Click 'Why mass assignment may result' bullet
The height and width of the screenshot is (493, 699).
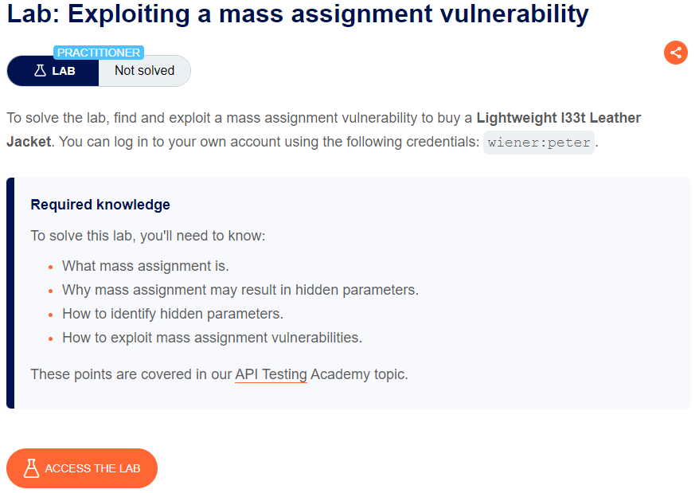click(240, 290)
